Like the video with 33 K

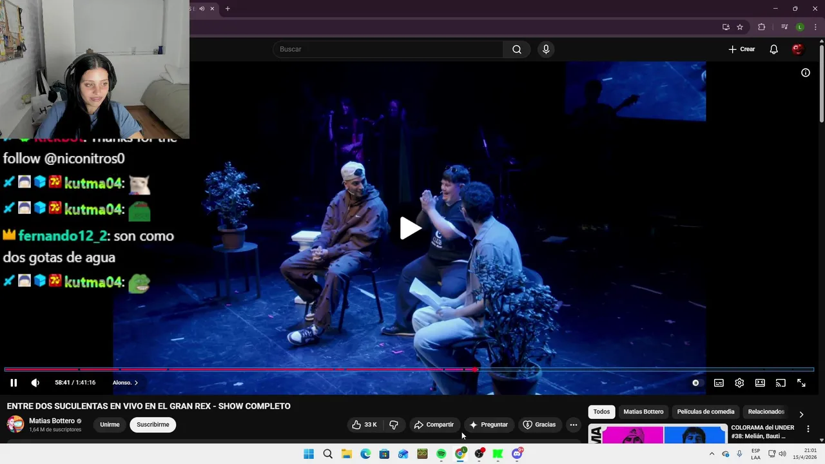364,425
